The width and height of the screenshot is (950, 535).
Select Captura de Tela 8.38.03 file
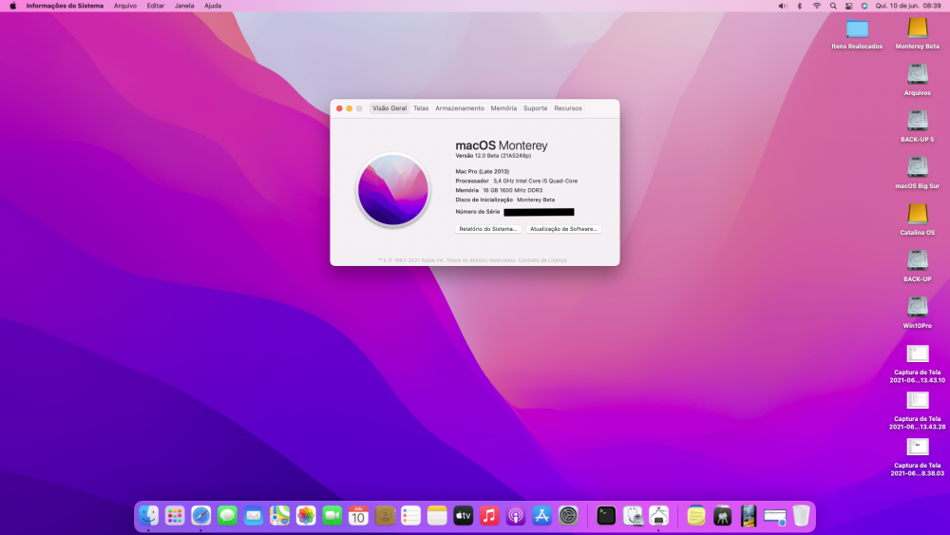pyautogui.click(x=918, y=457)
